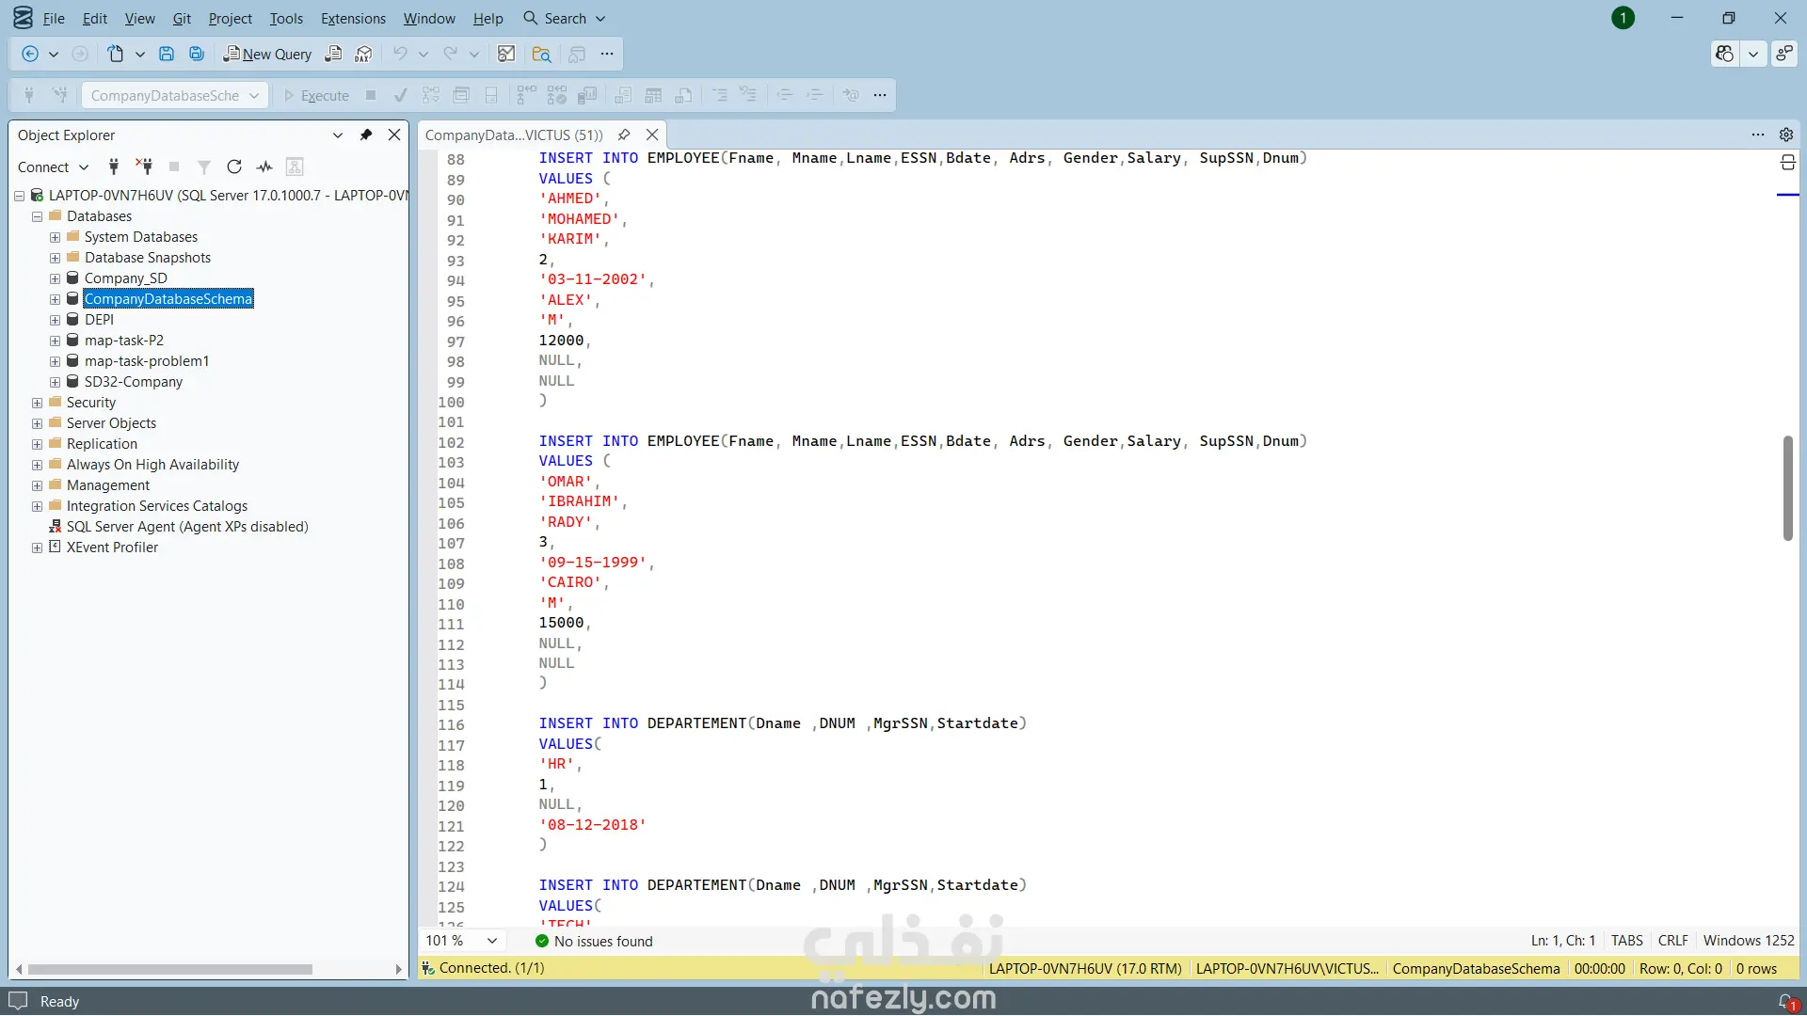
Task: Open SQL toolbar overflow options
Action: pos(880,95)
